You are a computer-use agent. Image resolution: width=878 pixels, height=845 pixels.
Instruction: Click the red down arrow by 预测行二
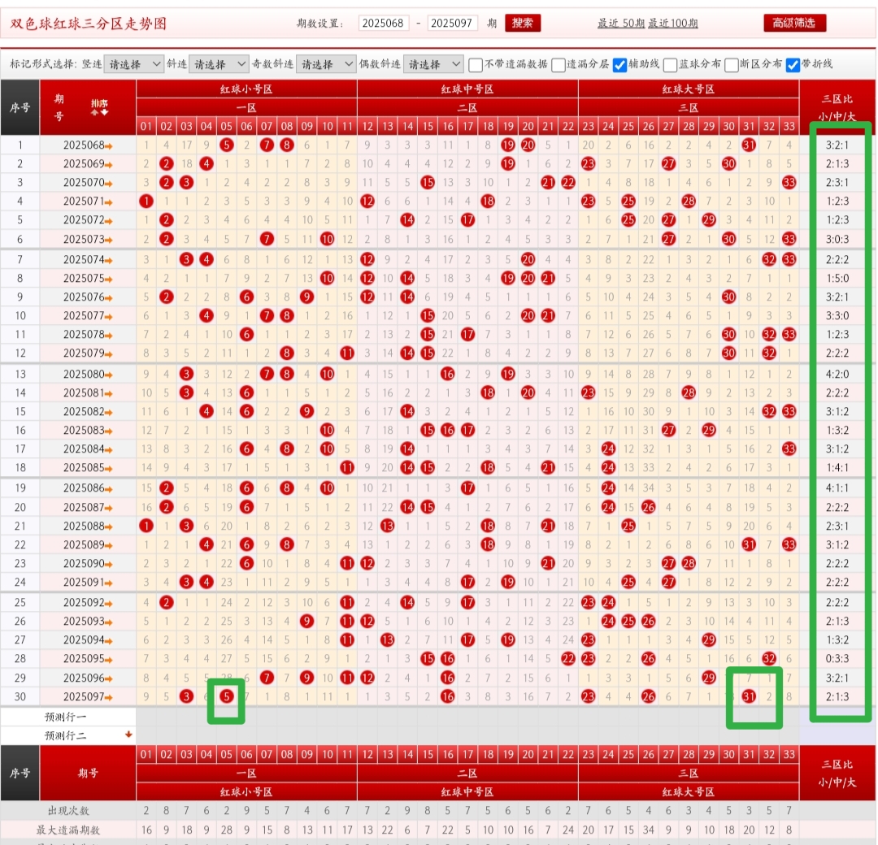[127, 735]
